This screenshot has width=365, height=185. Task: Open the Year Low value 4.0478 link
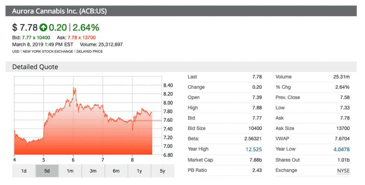[342, 149]
